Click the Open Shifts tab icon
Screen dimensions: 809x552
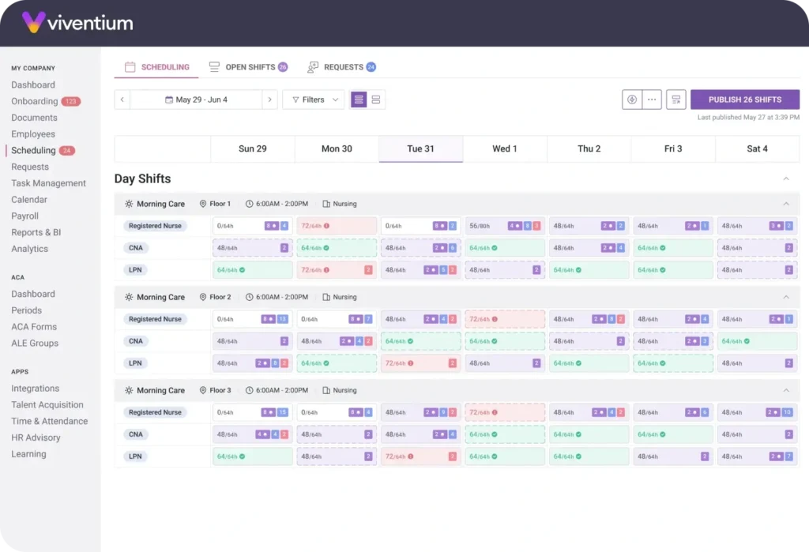coord(214,67)
